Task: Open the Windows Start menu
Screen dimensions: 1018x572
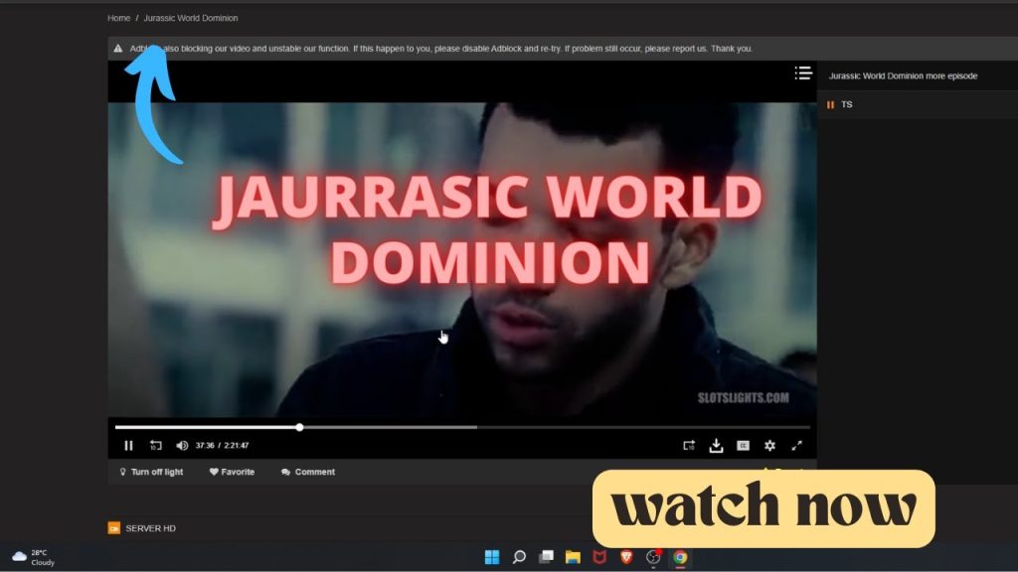Action: tap(491, 557)
